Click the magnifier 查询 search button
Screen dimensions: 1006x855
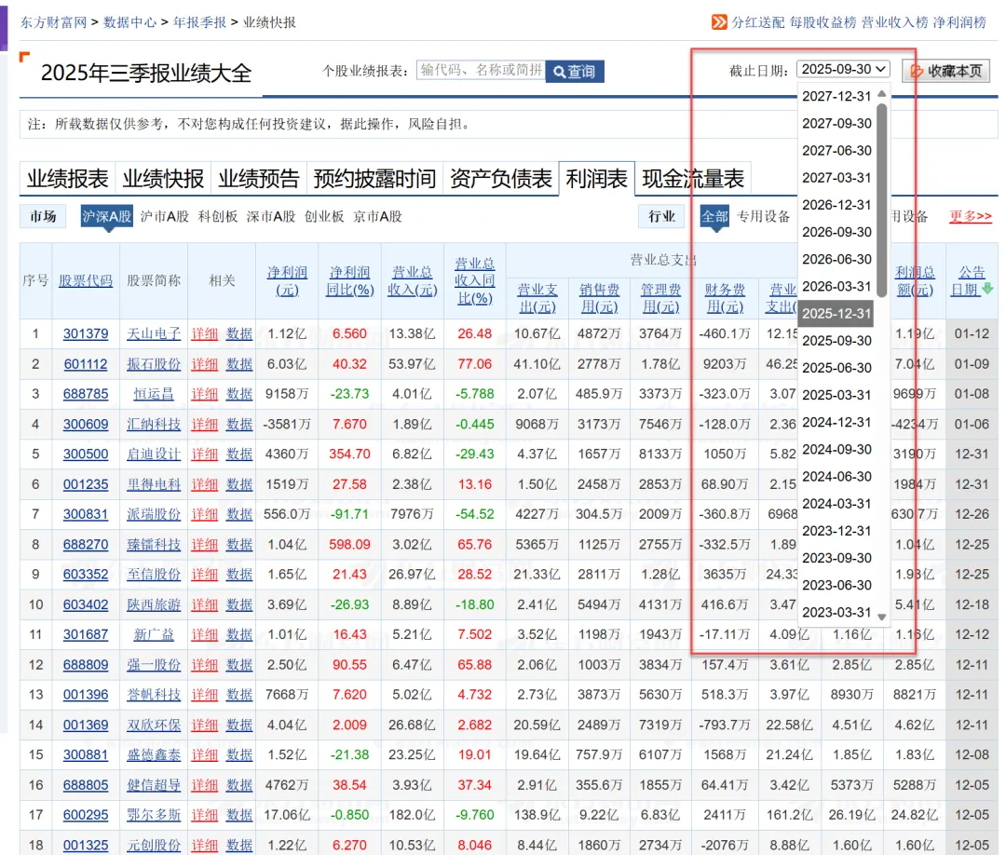[x=575, y=71]
